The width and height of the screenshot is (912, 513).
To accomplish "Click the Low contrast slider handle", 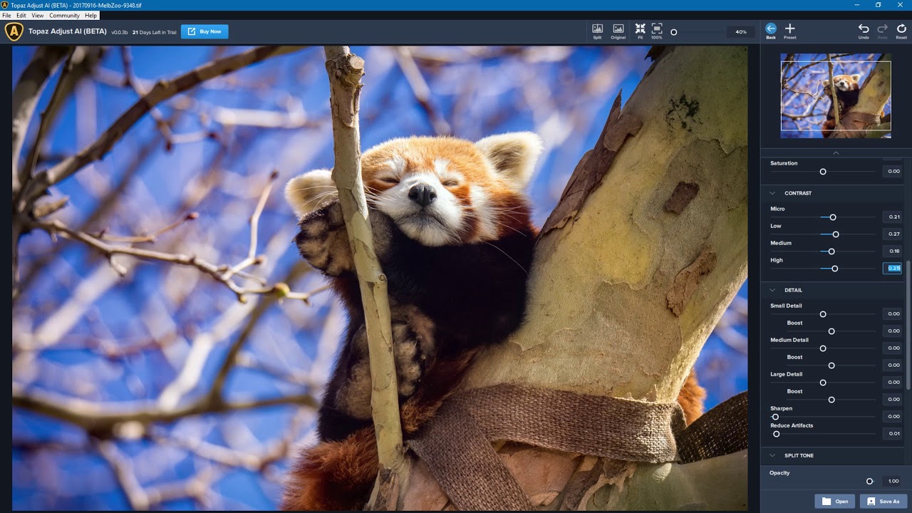I will (x=836, y=234).
